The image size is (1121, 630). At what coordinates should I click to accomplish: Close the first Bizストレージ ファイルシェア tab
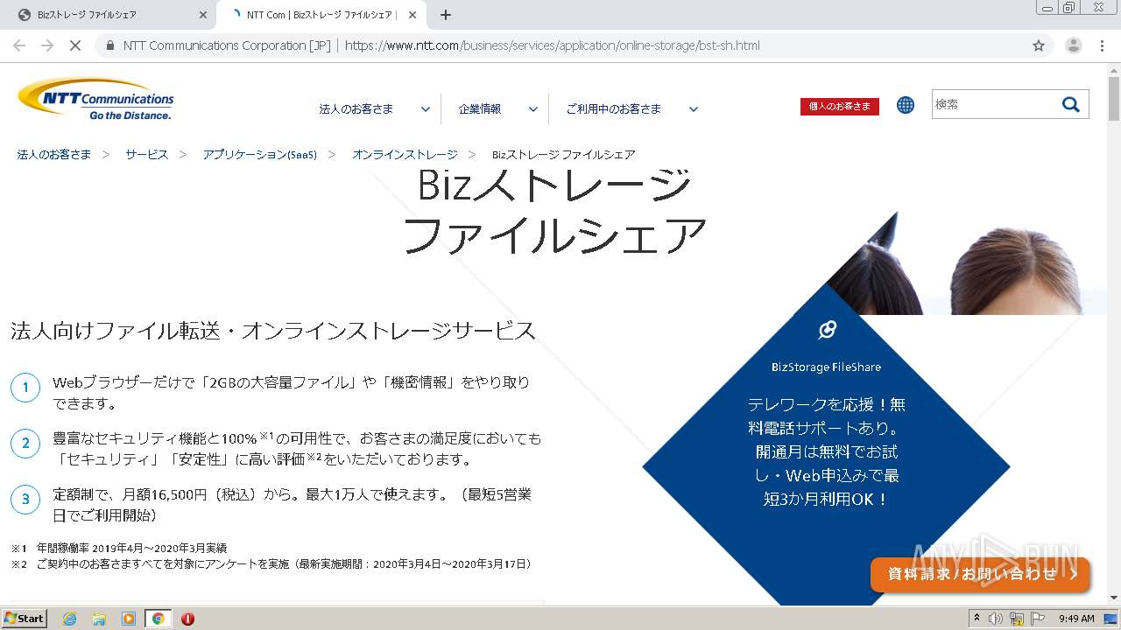pos(203,15)
